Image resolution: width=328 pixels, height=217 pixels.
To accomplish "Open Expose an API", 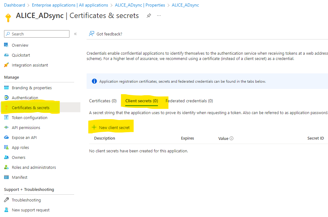I will (x=24, y=137).
